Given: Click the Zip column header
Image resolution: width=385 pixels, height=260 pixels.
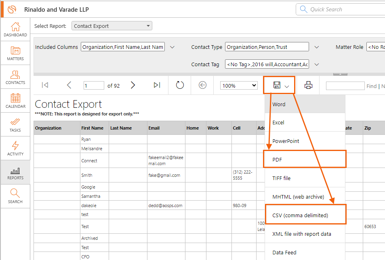Looking at the screenshot, I should click(x=374, y=128).
